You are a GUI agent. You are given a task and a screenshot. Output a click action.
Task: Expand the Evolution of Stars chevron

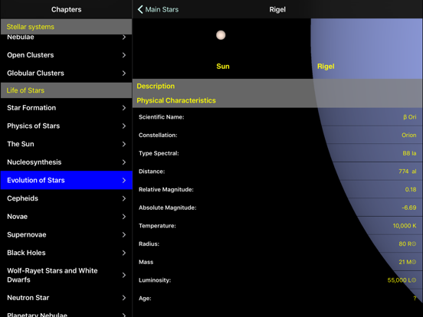click(124, 180)
